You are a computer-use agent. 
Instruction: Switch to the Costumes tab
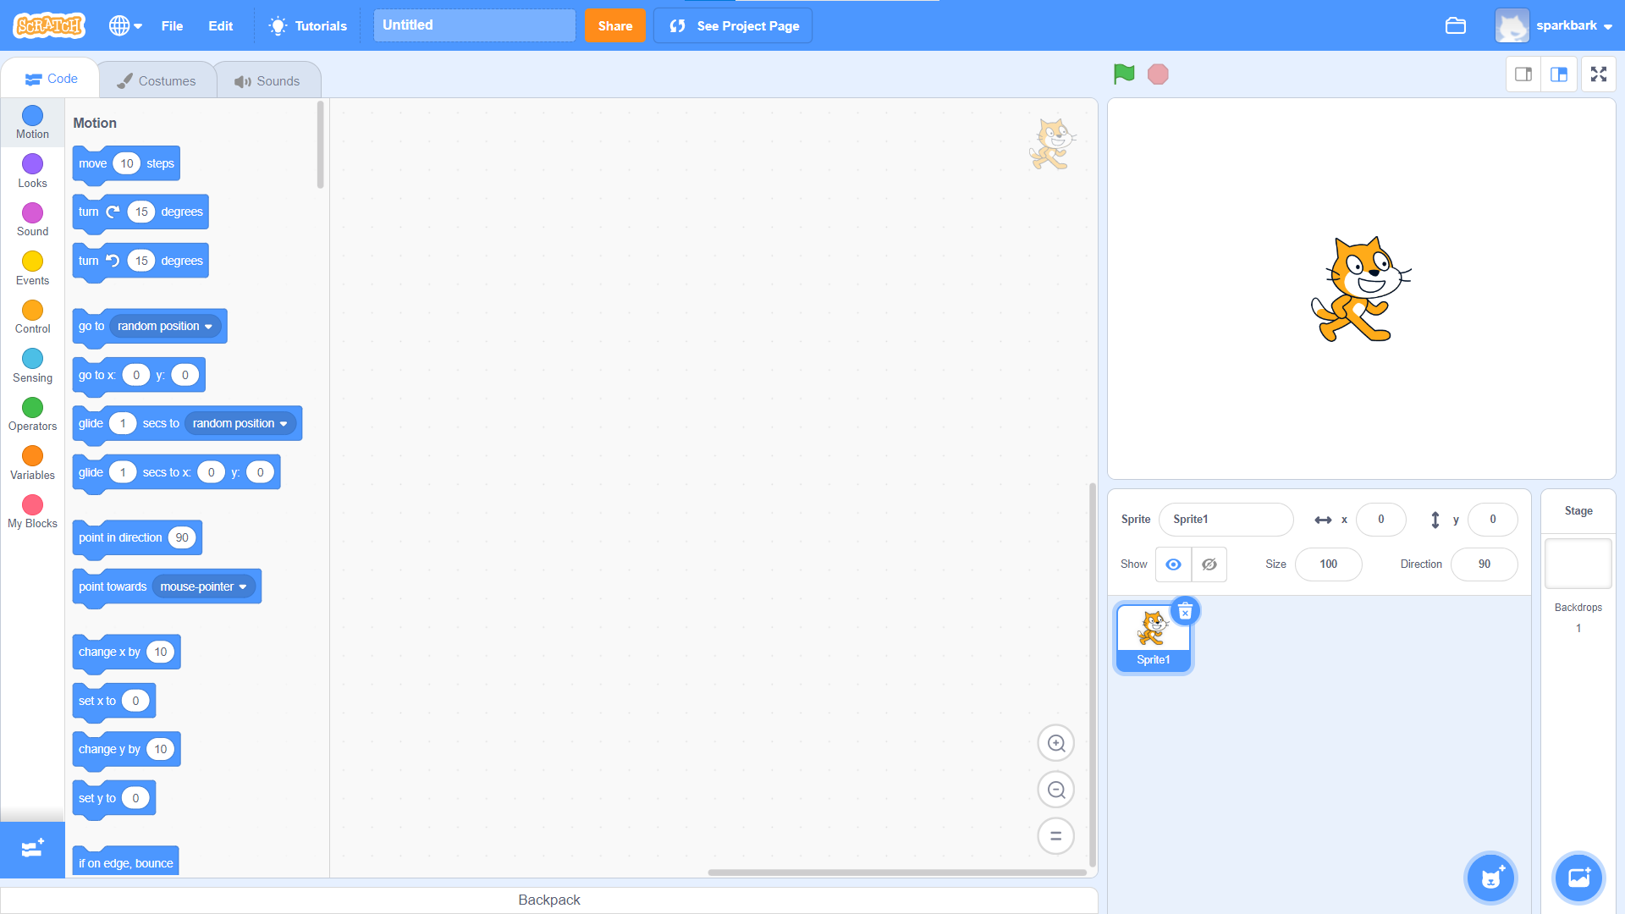coord(157,81)
